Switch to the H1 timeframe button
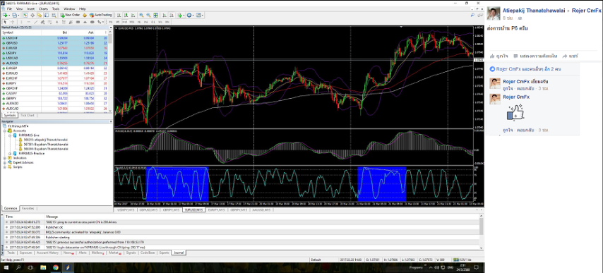Viewport: 603px width, 273px height. 139,22
